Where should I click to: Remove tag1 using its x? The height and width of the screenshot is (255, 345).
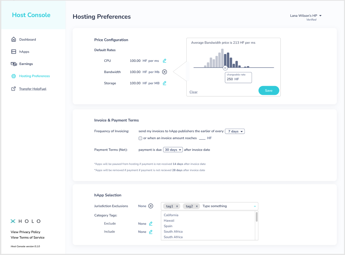click(x=177, y=206)
